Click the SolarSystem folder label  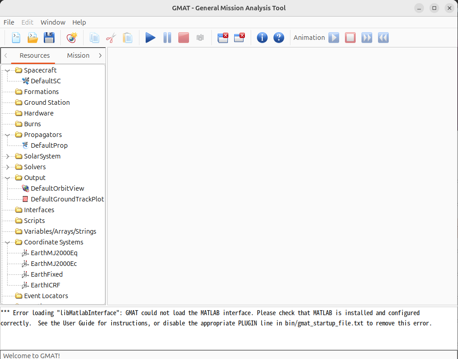(42, 156)
